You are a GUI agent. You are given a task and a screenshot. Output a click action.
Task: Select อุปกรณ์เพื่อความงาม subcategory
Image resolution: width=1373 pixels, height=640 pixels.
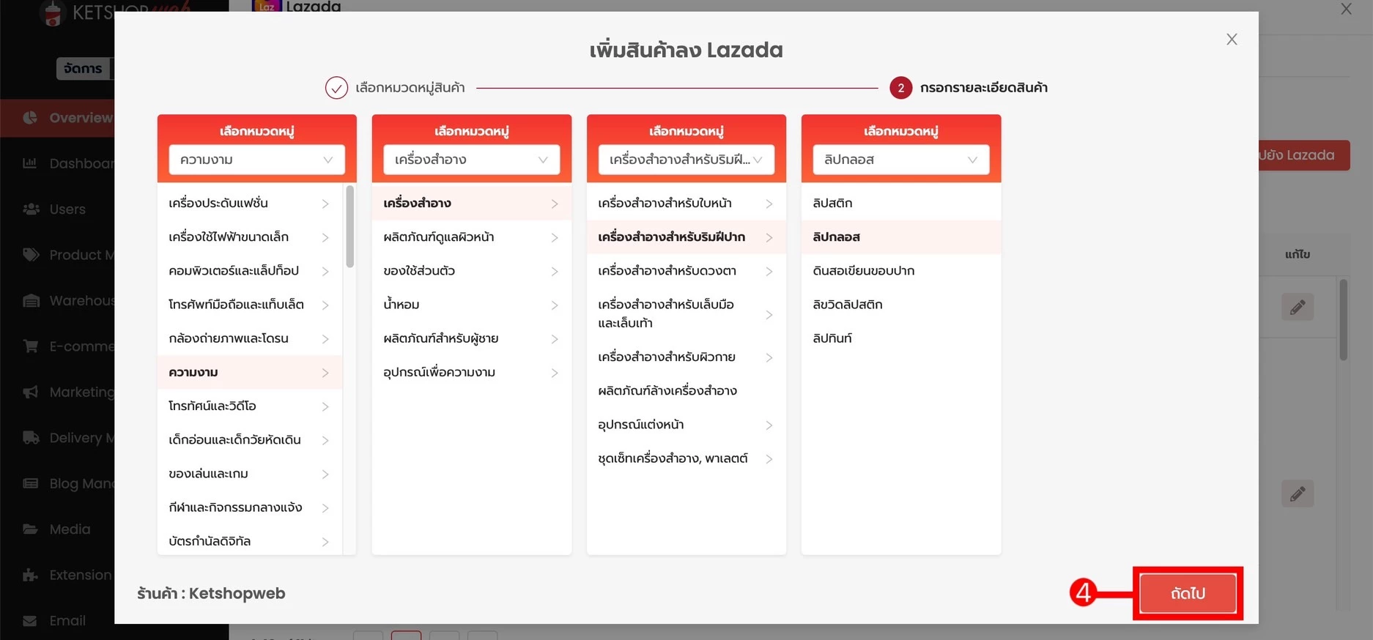(x=471, y=372)
